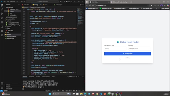
Task: Expand the Outline section
Action: (8, 85)
